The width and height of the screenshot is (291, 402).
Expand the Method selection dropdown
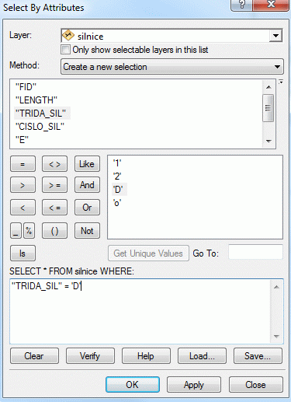(172, 67)
